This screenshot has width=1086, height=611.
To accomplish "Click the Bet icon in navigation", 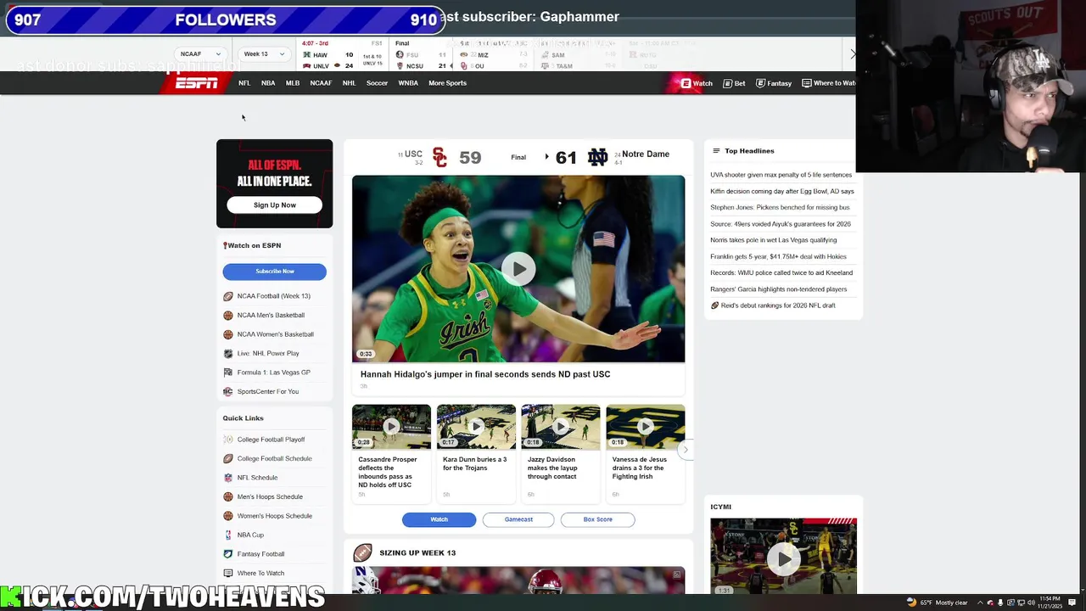I will pos(728,83).
